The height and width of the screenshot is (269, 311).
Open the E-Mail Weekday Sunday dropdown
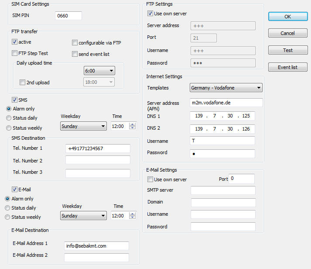[x=83, y=216]
